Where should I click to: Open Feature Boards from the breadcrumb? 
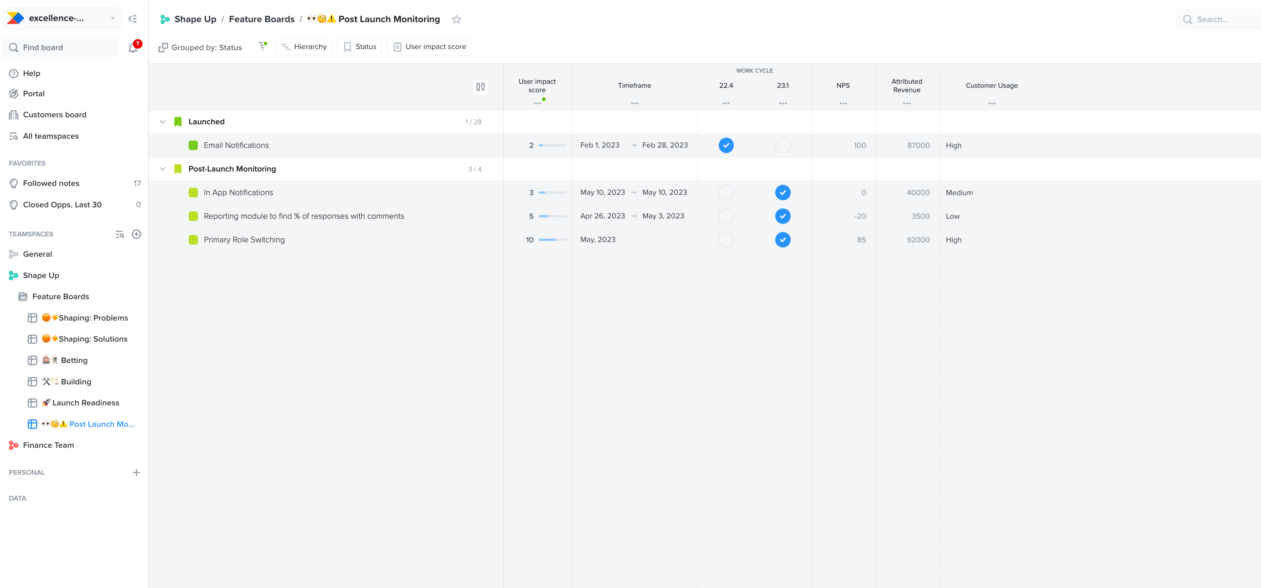(x=262, y=19)
